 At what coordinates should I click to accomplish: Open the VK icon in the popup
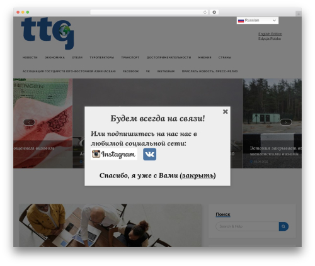coord(149,154)
